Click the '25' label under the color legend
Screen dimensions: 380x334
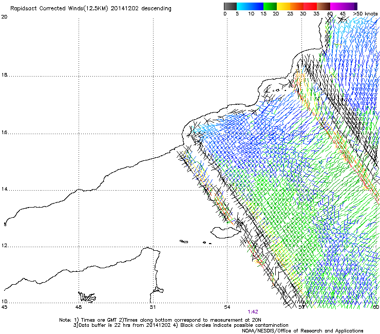point(290,14)
